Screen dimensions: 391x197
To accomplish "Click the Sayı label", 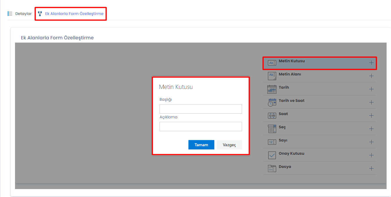I will point(283,140).
